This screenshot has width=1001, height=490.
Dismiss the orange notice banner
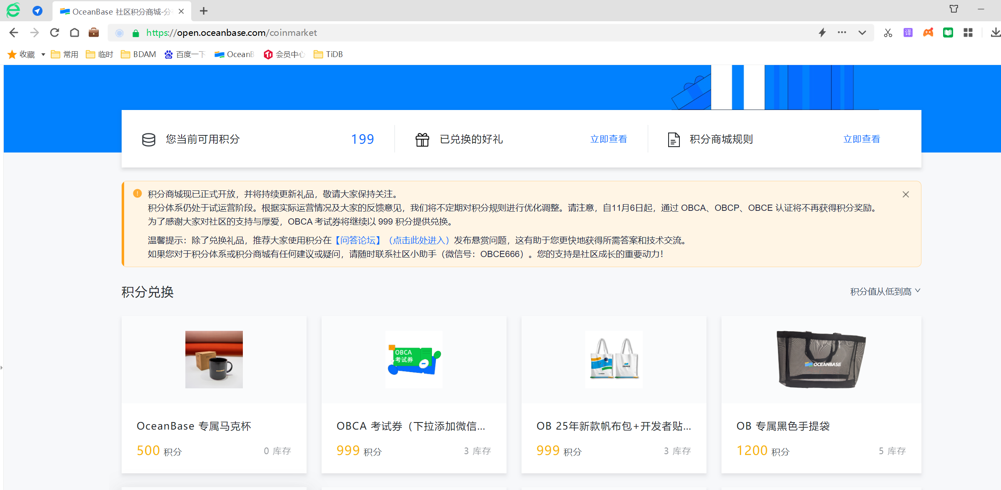[906, 195]
